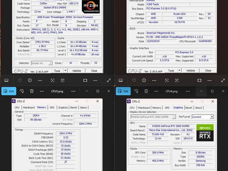Click the Threads value 32
The image size is (228, 171).
click(x=96, y=63)
